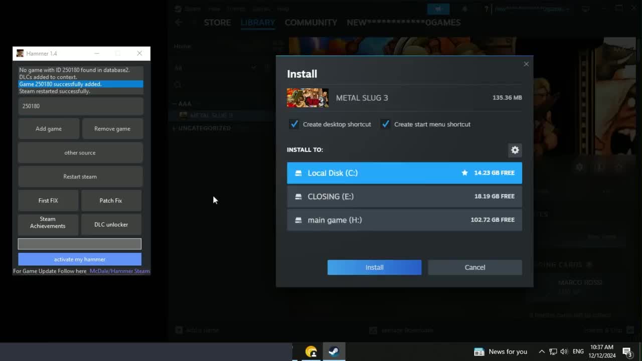Screen dimensions: 642x361
Task: Open the Windows notification center icon
Action: [x=627, y=351]
